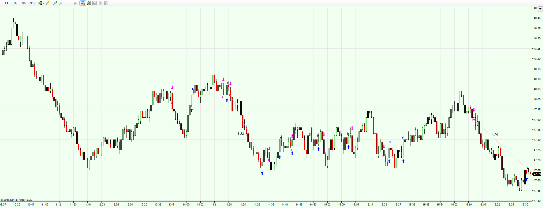The width and height of the screenshot is (543, 208).
Task: Click the s24 trade label
Action: coord(495,134)
